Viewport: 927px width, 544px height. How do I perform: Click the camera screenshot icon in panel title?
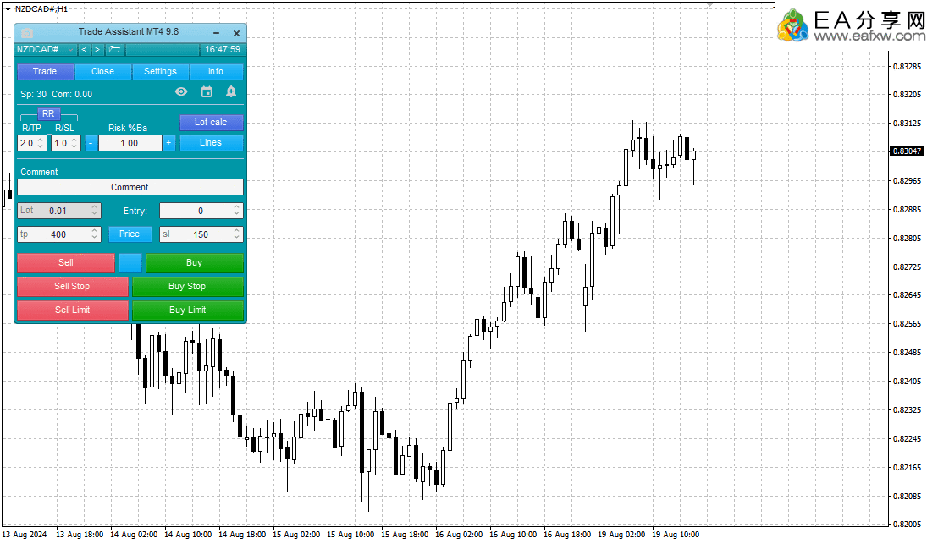click(26, 34)
